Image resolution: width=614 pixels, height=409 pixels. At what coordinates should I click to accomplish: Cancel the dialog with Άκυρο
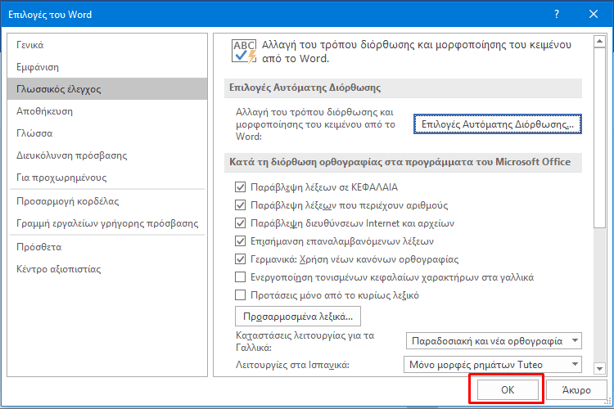coord(576,390)
